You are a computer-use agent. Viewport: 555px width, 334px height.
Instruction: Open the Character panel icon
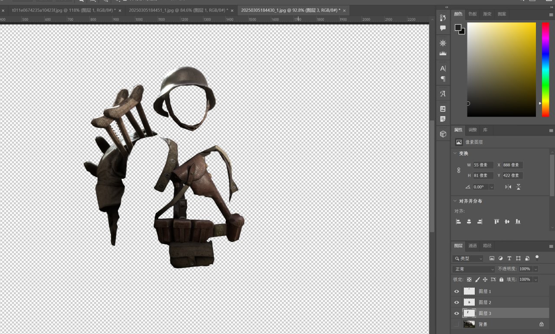443,68
